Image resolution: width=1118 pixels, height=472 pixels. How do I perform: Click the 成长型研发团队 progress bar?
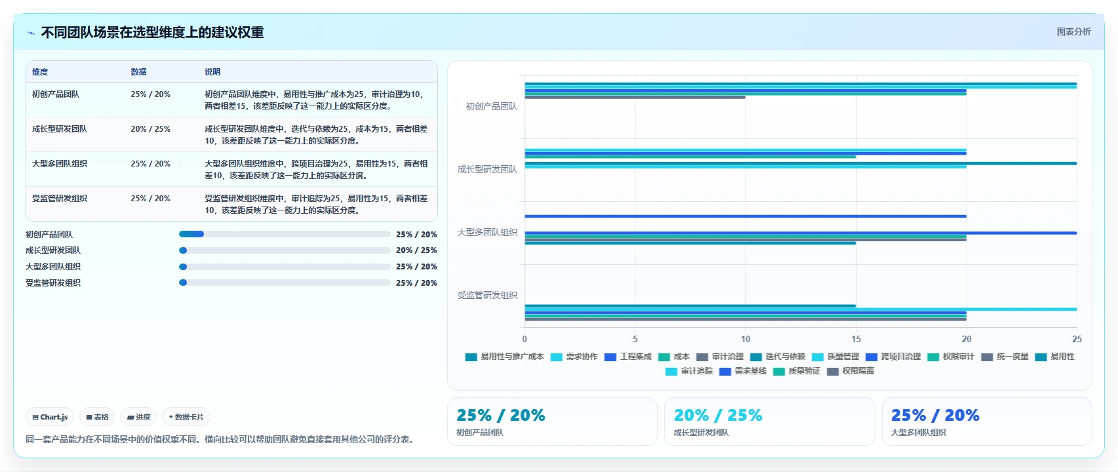click(x=285, y=250)
